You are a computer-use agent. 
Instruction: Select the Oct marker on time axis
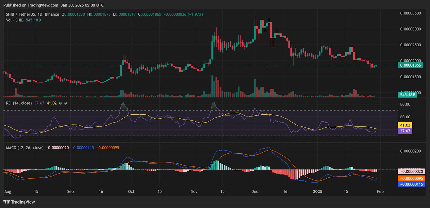[131, 192]
